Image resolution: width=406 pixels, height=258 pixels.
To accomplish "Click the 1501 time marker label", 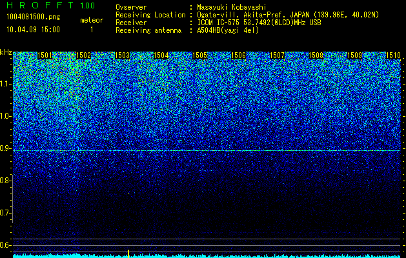I will click(x=45, y=55).
